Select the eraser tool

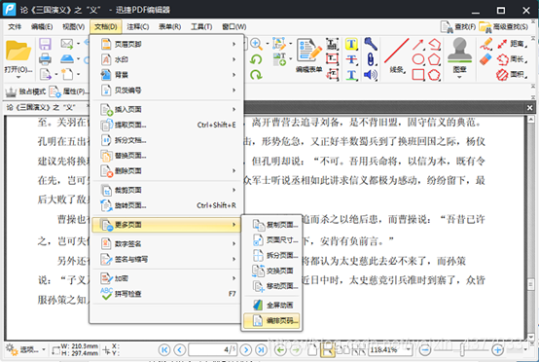485,59
